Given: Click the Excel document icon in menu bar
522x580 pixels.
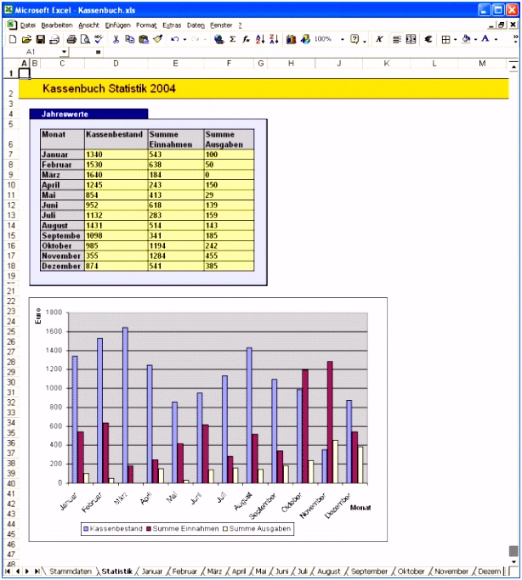Looking at the screenshot, I should pos(12,25).
